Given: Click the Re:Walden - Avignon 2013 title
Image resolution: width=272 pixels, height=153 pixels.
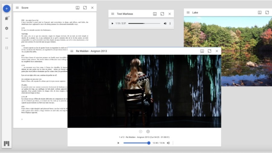Looking at the screenshot, I should (91, 51).
